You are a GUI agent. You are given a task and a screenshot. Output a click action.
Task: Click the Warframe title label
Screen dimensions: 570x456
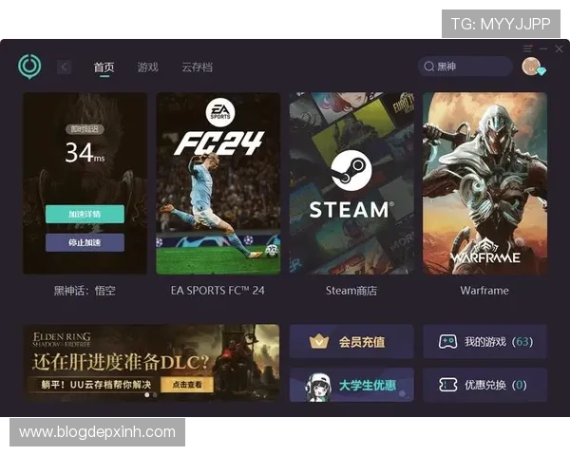(484, 291)
